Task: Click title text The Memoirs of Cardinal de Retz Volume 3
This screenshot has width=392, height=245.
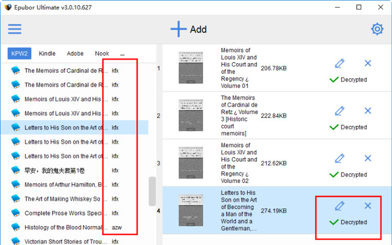Action: [x=239, y=115]
